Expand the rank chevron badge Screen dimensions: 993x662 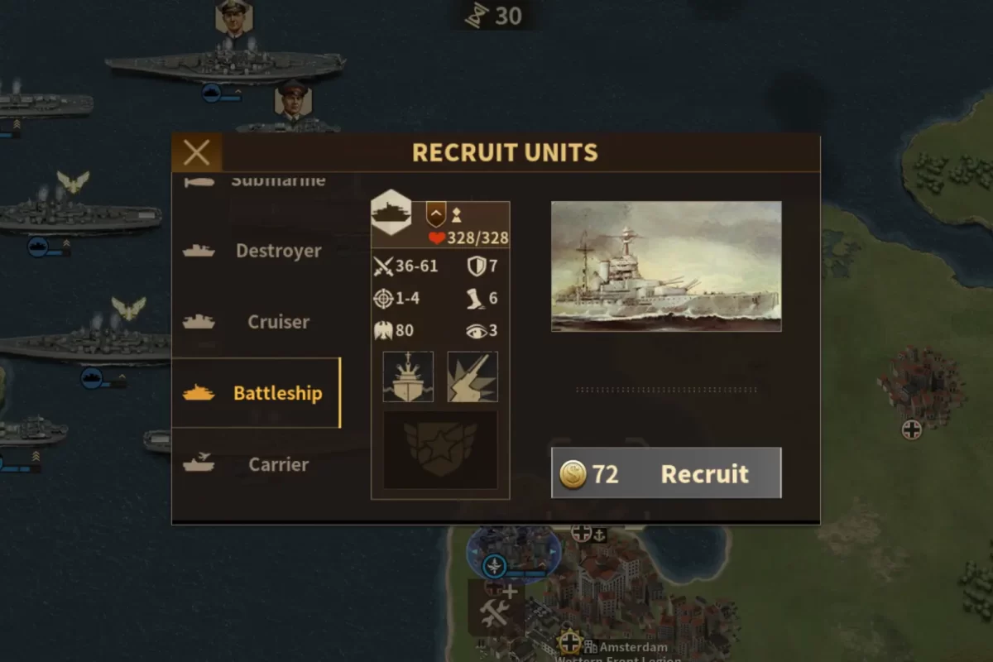coord(436,216)
